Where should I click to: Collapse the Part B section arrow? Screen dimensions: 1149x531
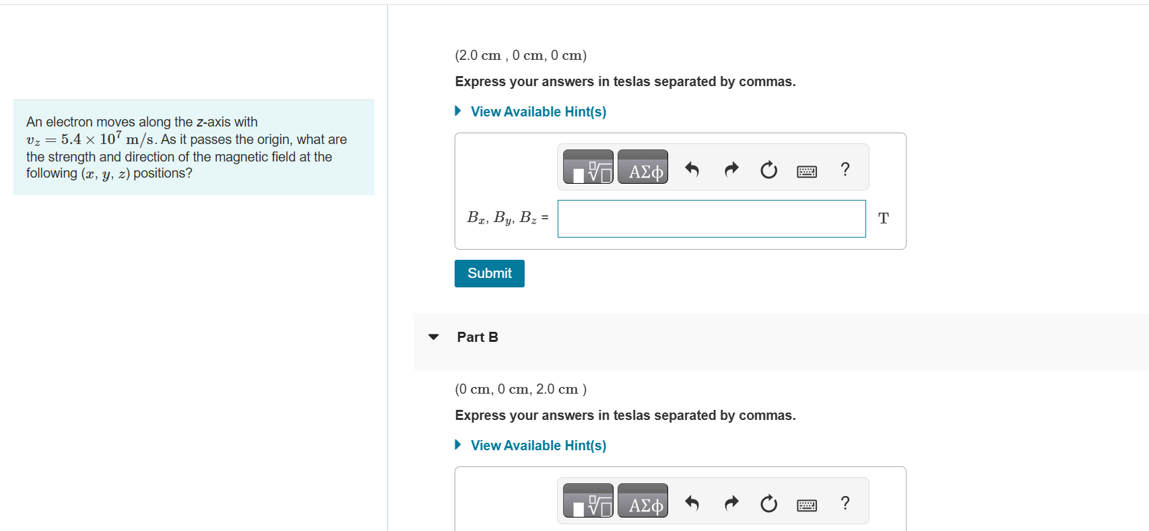tap(434, 337)
